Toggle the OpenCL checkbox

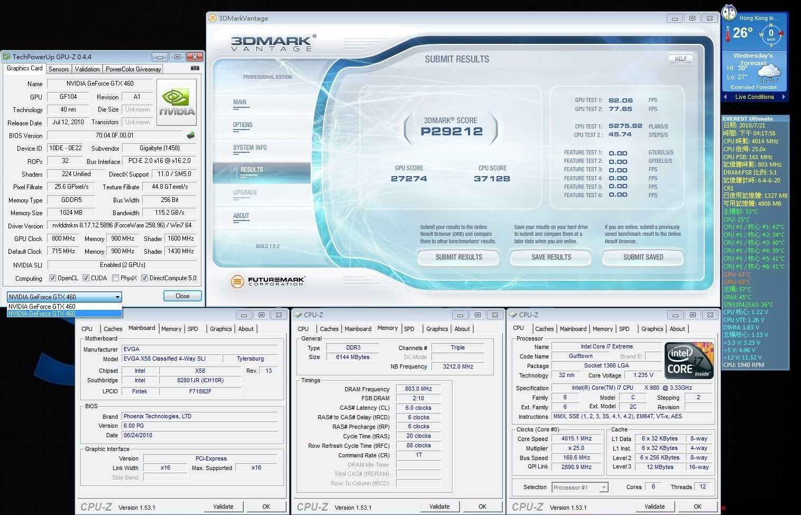(x=52, y=278)
